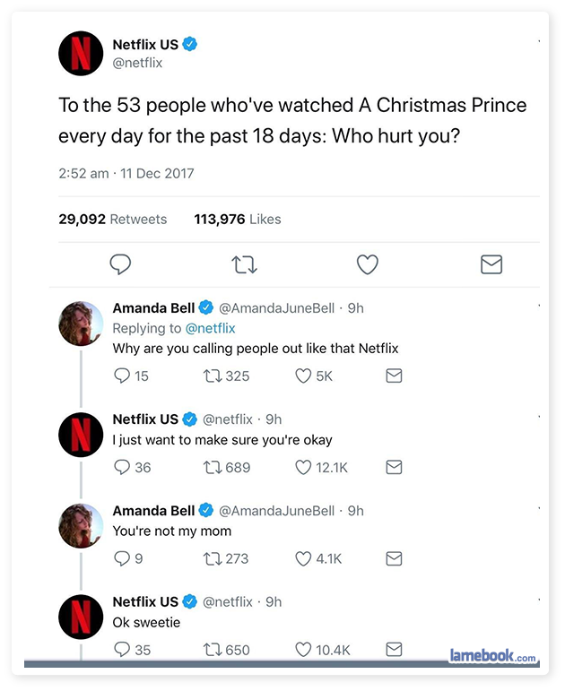Click Amanda Bell's avatar on 'You're not my mom'
Image resolution: width=565 pixels, height=691 pixels.
(x=81, y=526)
